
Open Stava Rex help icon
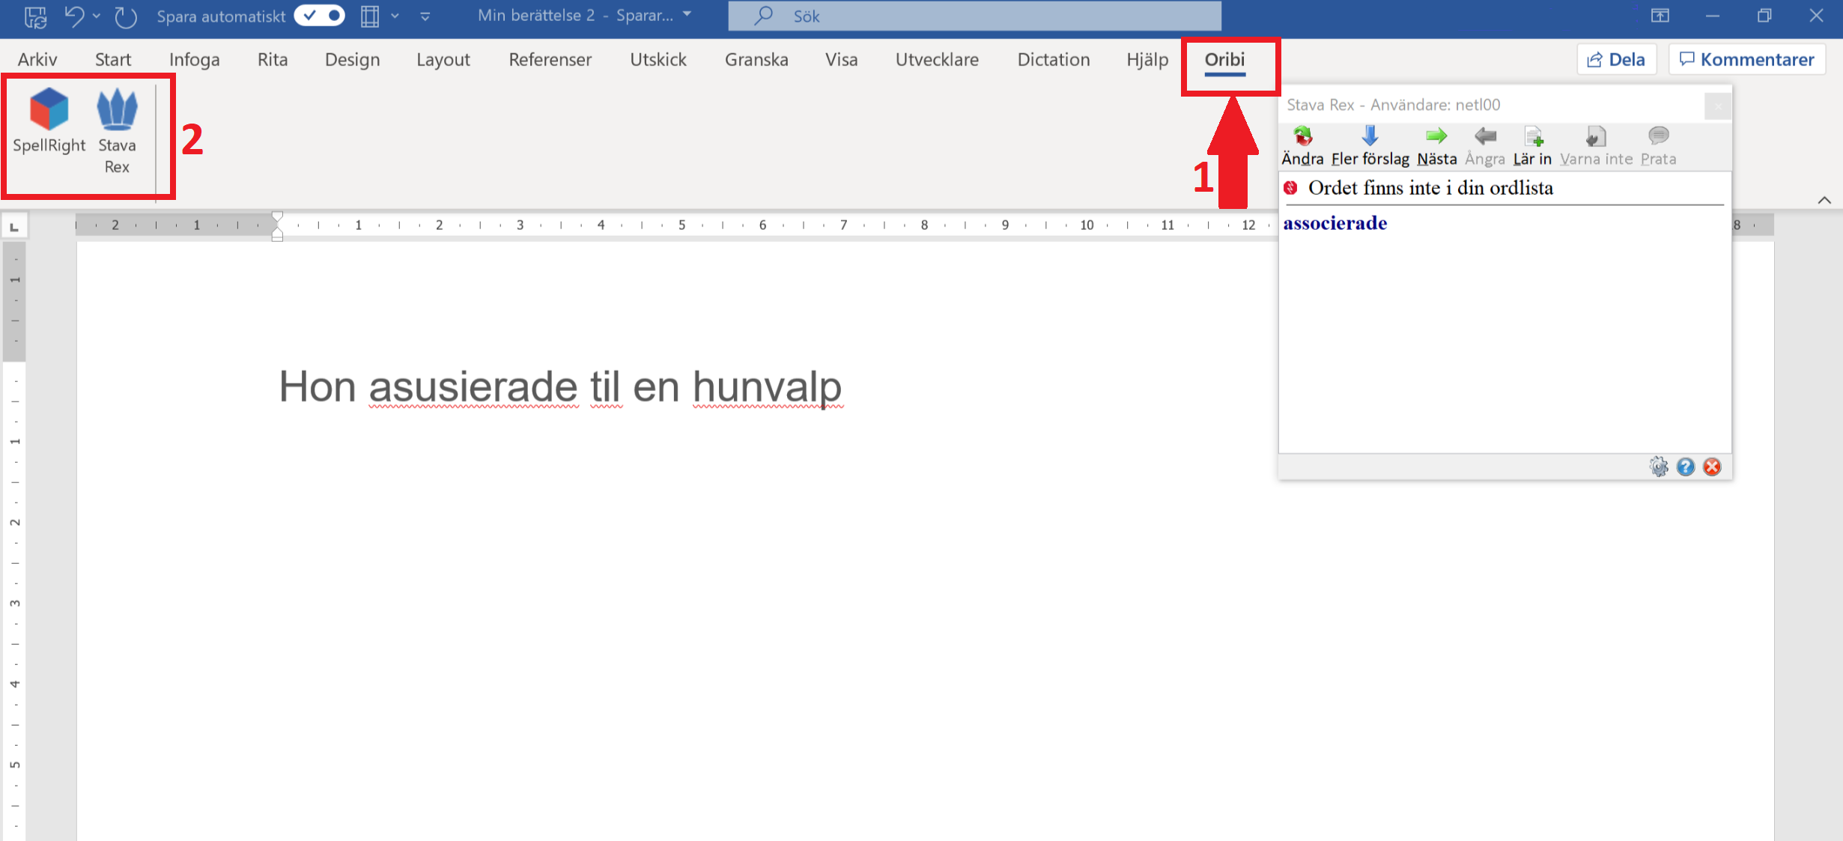pyautogui.click(x=1686, y=467)
